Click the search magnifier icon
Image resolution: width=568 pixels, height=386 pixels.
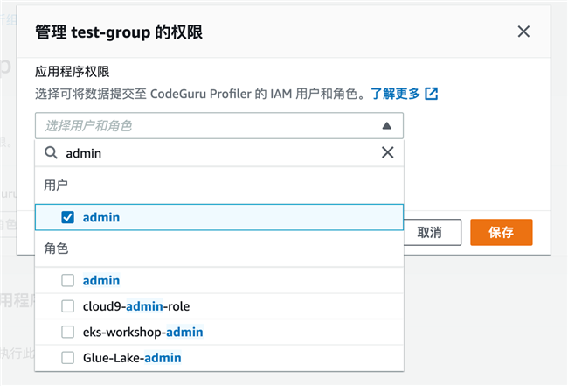coord(51,152)
